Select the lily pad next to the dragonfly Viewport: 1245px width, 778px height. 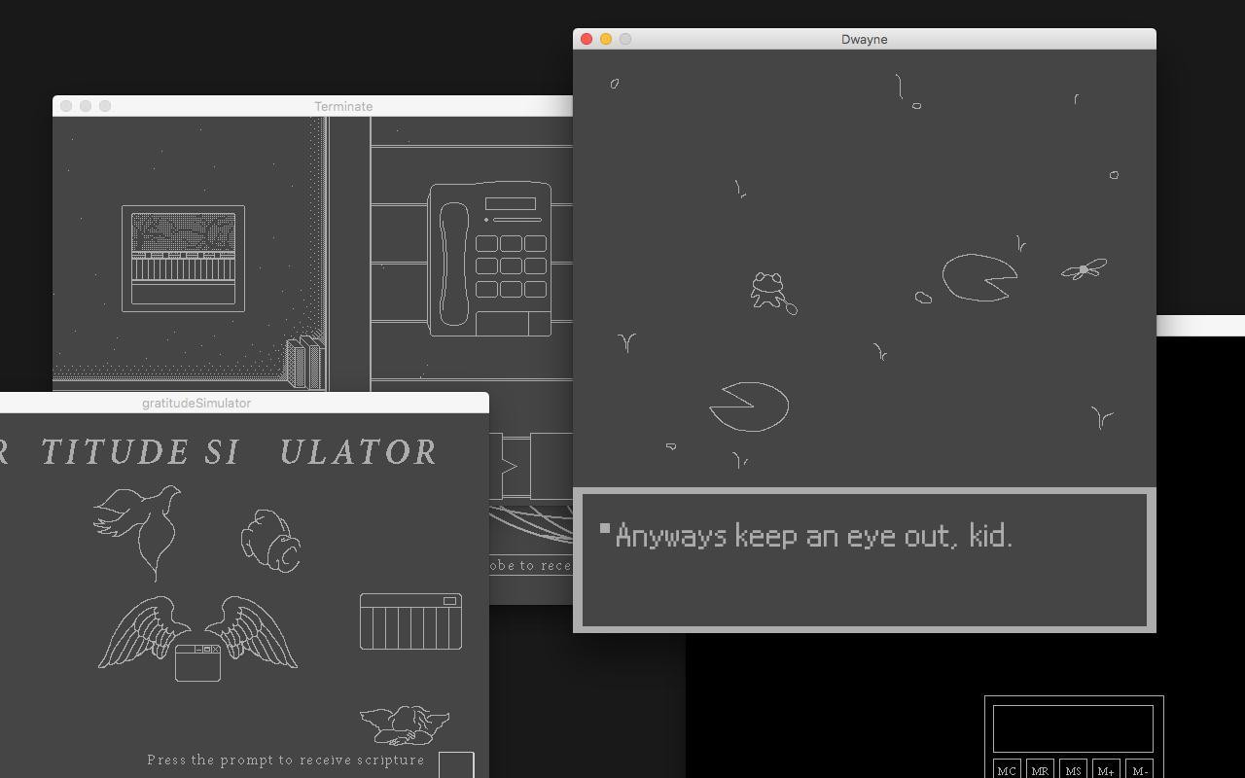pyautogui.click(x=979, y=277)
